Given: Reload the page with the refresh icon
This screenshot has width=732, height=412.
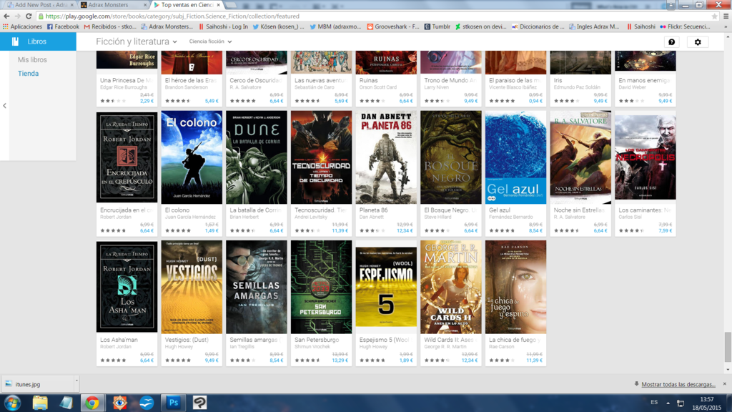Looking at the screenshot, I should click(29, 16).
